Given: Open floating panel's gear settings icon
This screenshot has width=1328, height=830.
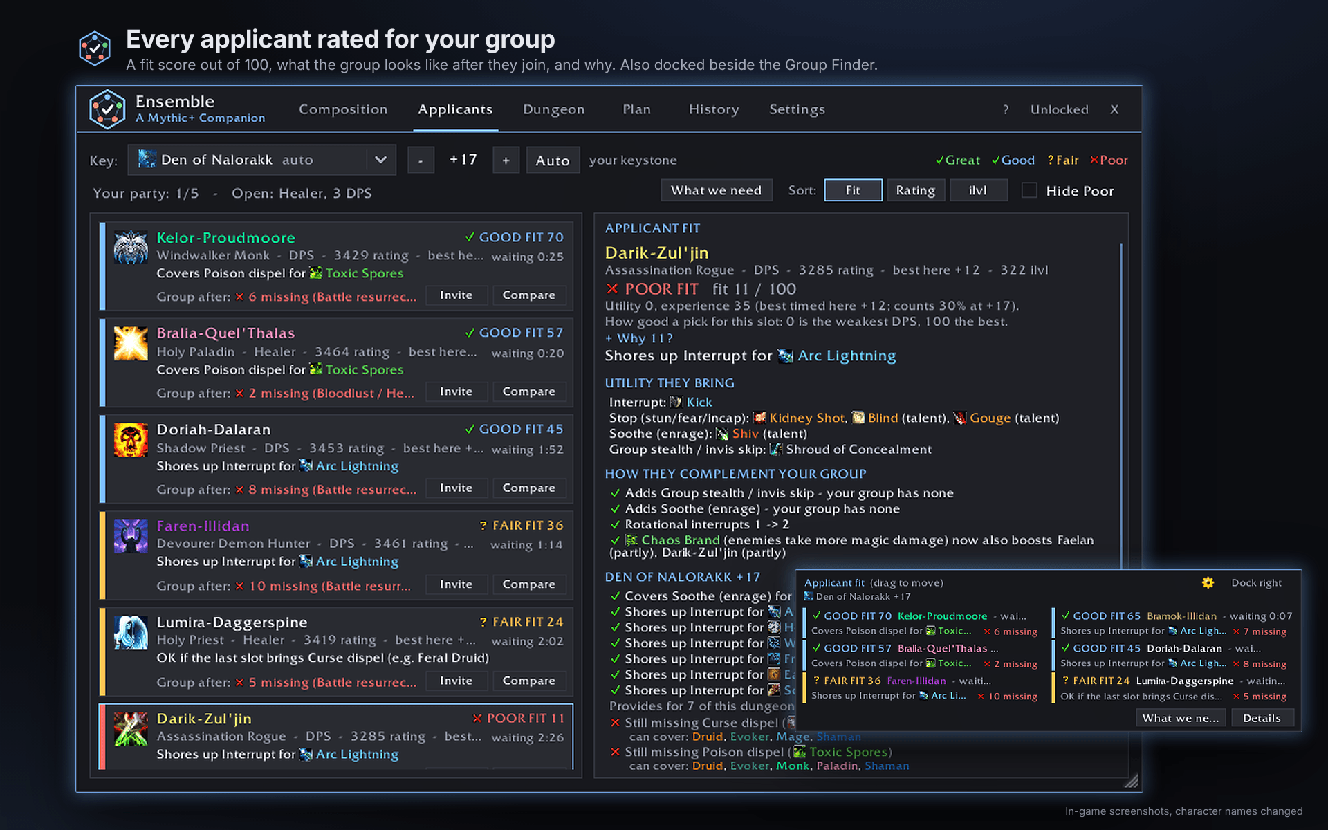Looking at the screenshot, I should [x=1208, y=582].
